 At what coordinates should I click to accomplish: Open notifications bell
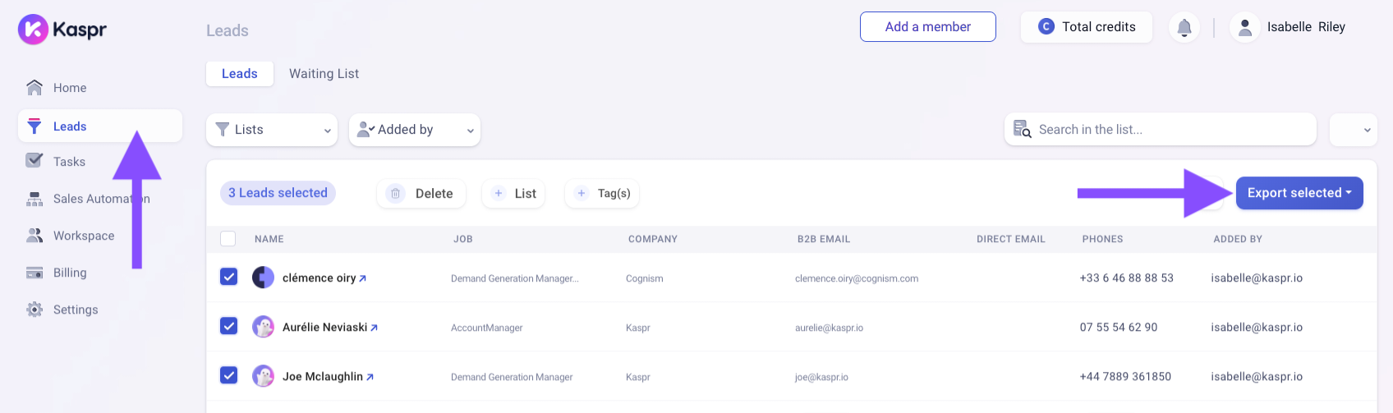pyautogui.click(x=1184, y=28)
